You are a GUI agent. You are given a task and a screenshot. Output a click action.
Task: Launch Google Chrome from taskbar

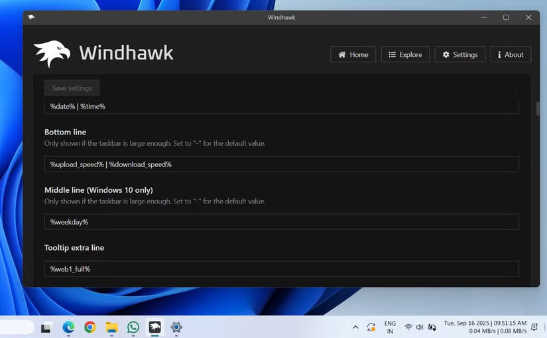point(90,327)
